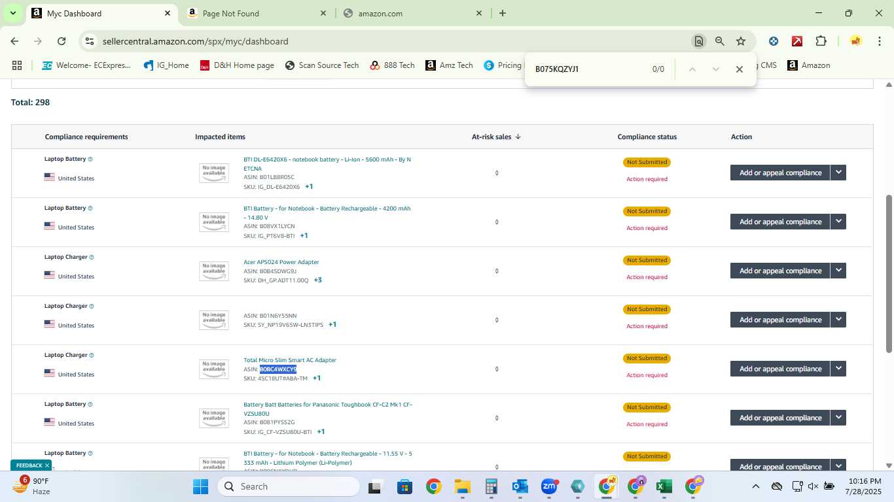Open Task View from taskbar

tap(375, 486)
